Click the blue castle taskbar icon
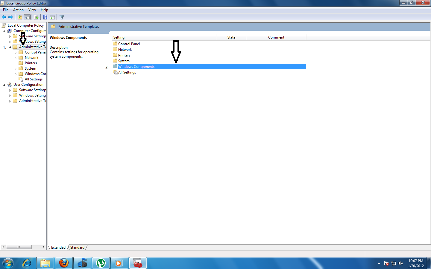The height and width of the screenshot is (269, 431). tap(82, 263)
